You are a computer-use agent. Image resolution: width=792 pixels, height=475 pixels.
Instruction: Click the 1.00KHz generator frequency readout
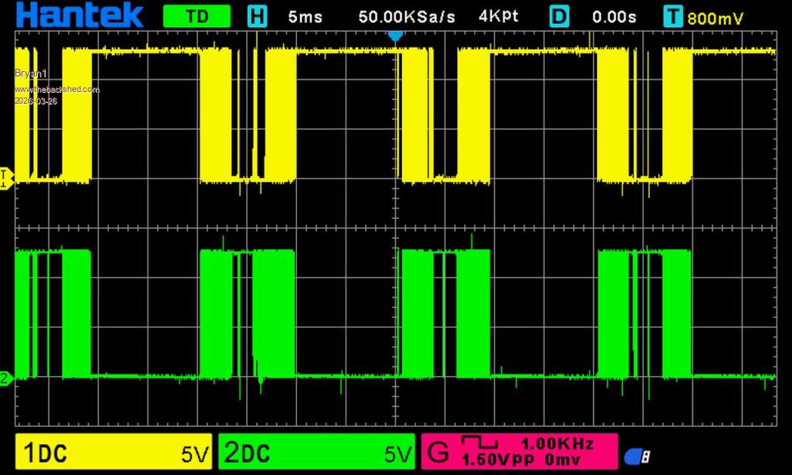tap(557, 444)
